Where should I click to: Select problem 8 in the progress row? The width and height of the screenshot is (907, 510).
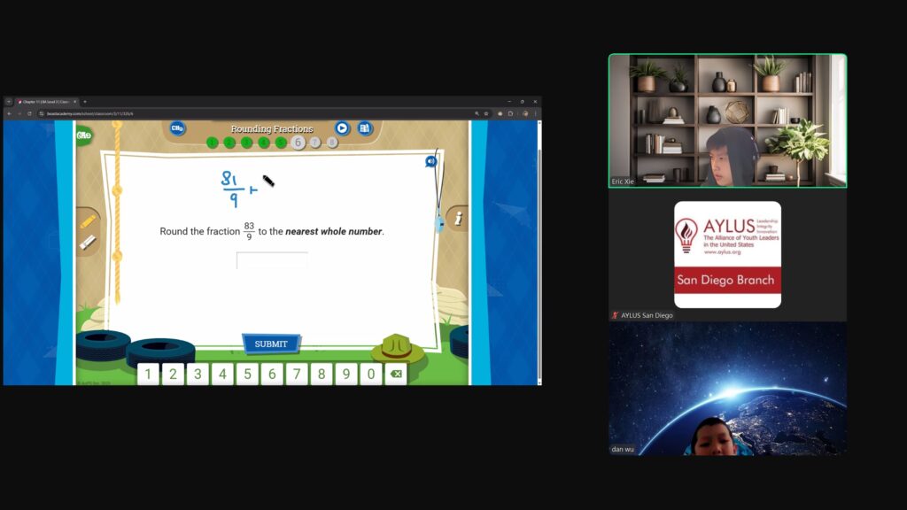tap(332, 143)
